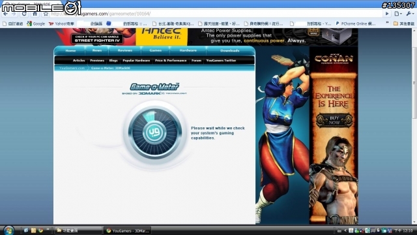Open the page menu dropdown
Image resolution: width=417 pixels, height=235 pixels.
398,14
